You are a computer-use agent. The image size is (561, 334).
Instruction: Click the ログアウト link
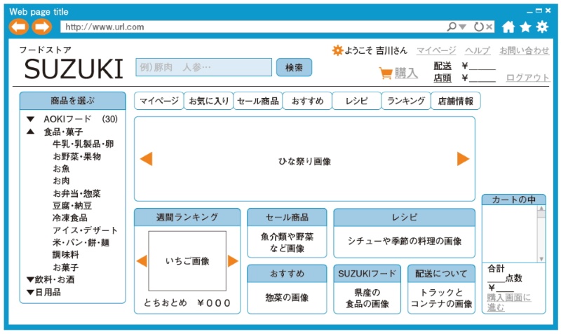tap(527, 78)
